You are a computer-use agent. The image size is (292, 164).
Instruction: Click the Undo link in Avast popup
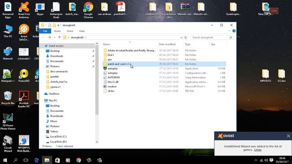[x=258, y=150]
